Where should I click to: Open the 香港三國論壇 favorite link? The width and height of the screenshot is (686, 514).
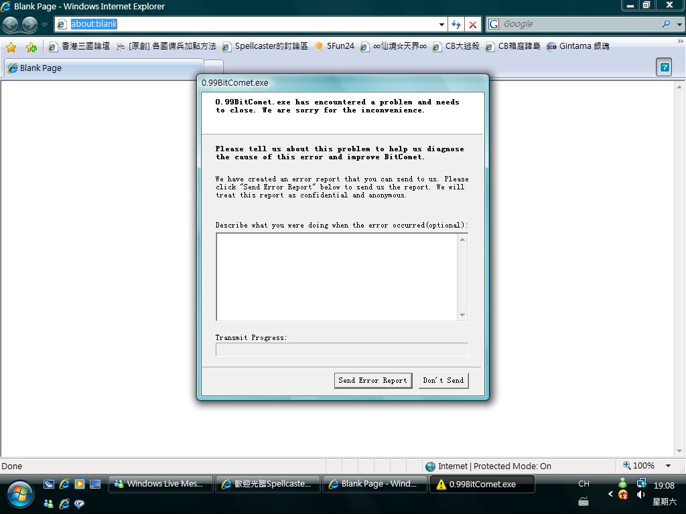(79, 46)
